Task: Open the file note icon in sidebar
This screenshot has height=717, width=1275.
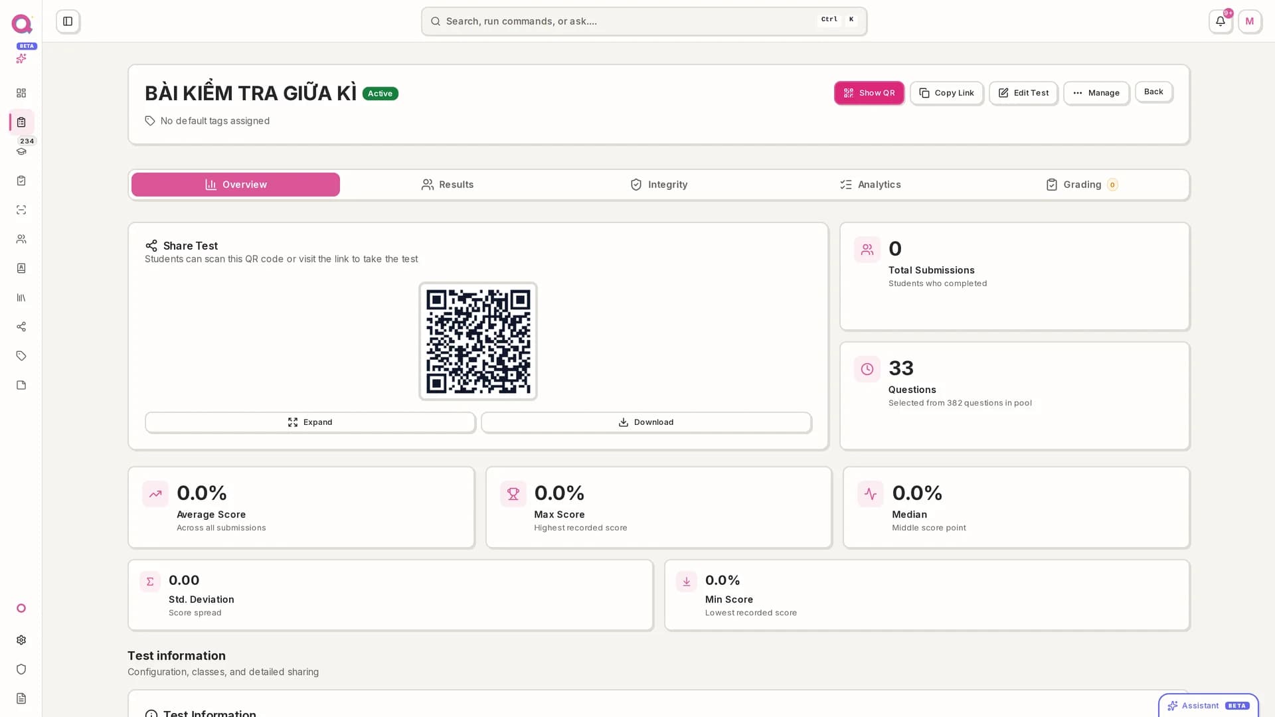Action: (21, 385)
